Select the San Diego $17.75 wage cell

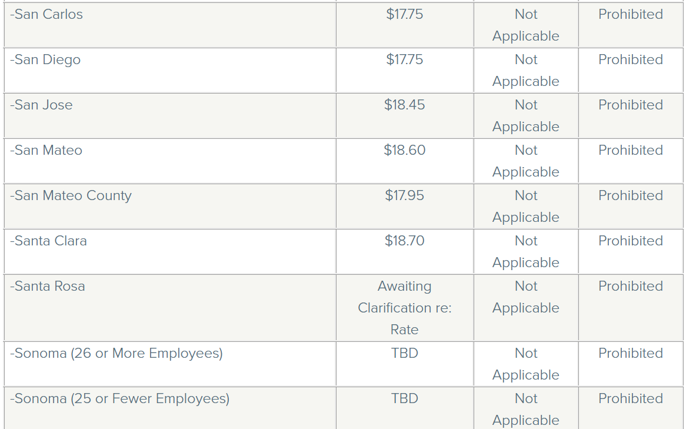pos(404,60)
